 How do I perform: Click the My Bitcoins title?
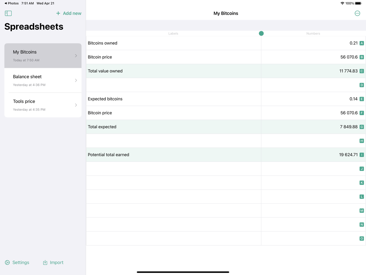[226, 13]
